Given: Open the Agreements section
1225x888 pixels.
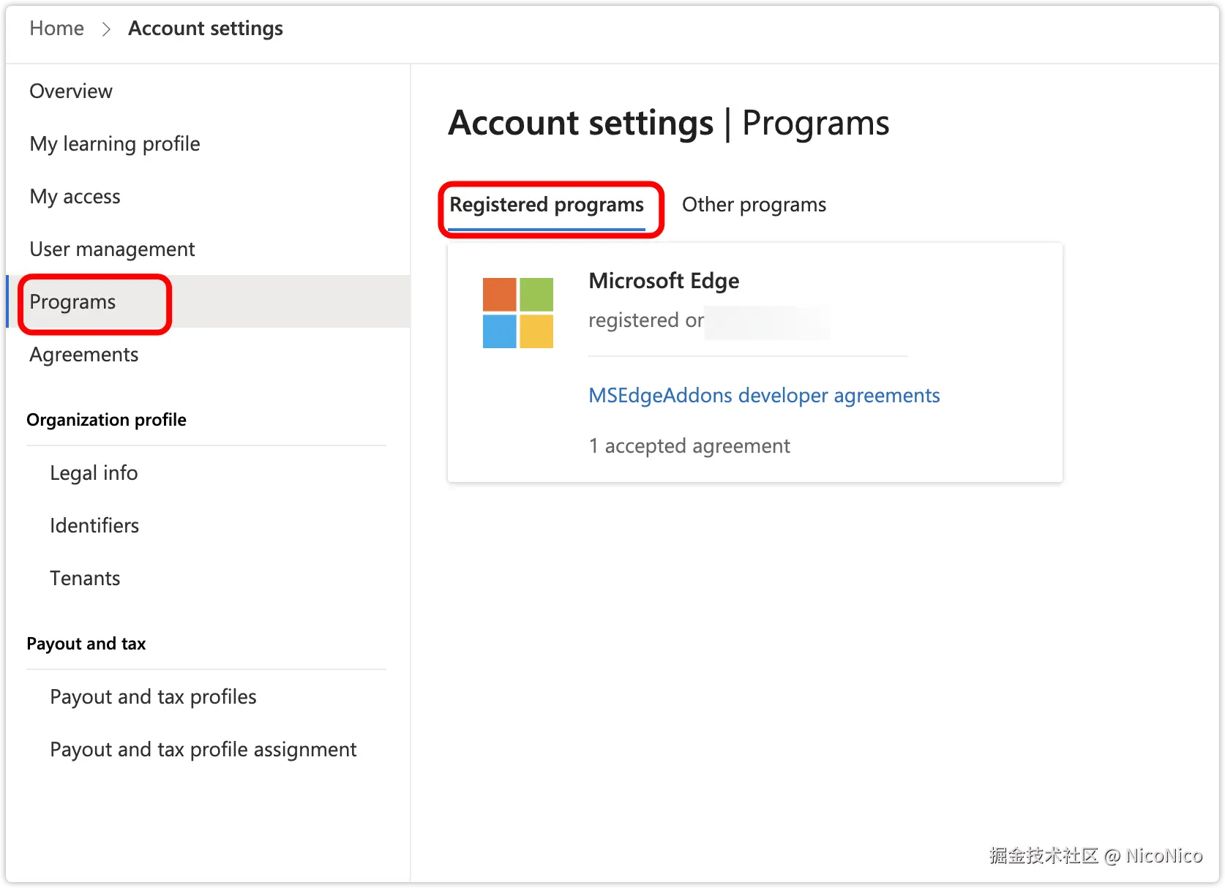Looking at the screenshot, I should point(84,355).
